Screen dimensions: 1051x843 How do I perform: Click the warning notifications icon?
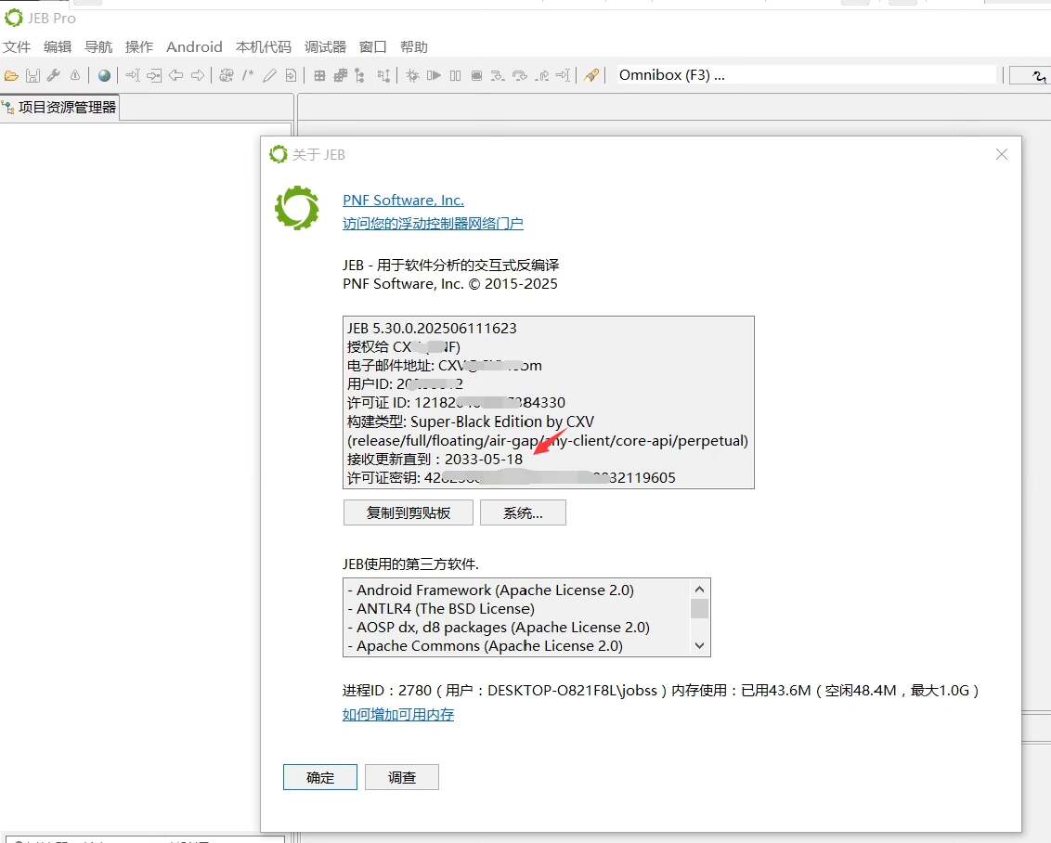click(75, 76)
